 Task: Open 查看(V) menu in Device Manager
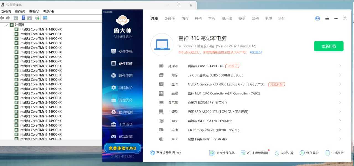tap(34, 12)
